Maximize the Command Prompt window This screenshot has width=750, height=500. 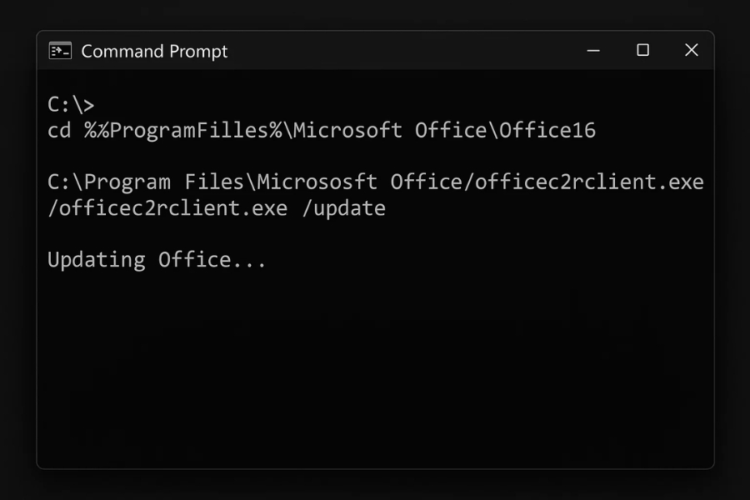pyautogui.click(x=642, y=51)
